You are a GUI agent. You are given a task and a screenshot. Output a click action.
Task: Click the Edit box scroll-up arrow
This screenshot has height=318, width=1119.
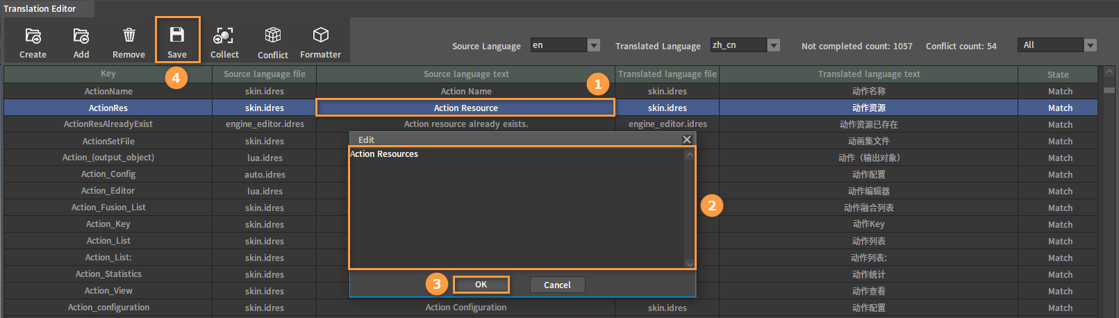point(689,154)
